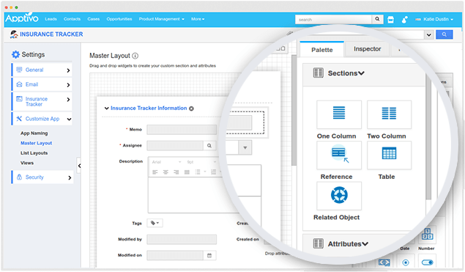The width and height of the screenshot is (465, 272).
Task: Open the app store icon in header
Action: (x=391, y=20)
